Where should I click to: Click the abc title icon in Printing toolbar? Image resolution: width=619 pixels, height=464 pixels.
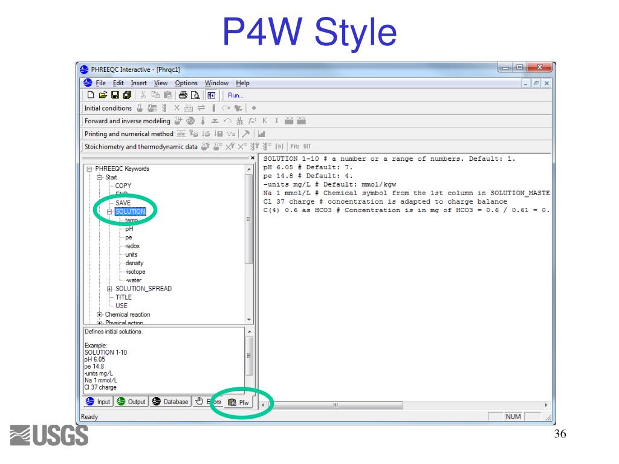pyautogui.click(x=181, y=134)
